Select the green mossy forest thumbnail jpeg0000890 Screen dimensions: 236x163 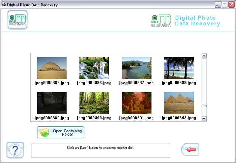pyautogui.click(x=94, y=103)
